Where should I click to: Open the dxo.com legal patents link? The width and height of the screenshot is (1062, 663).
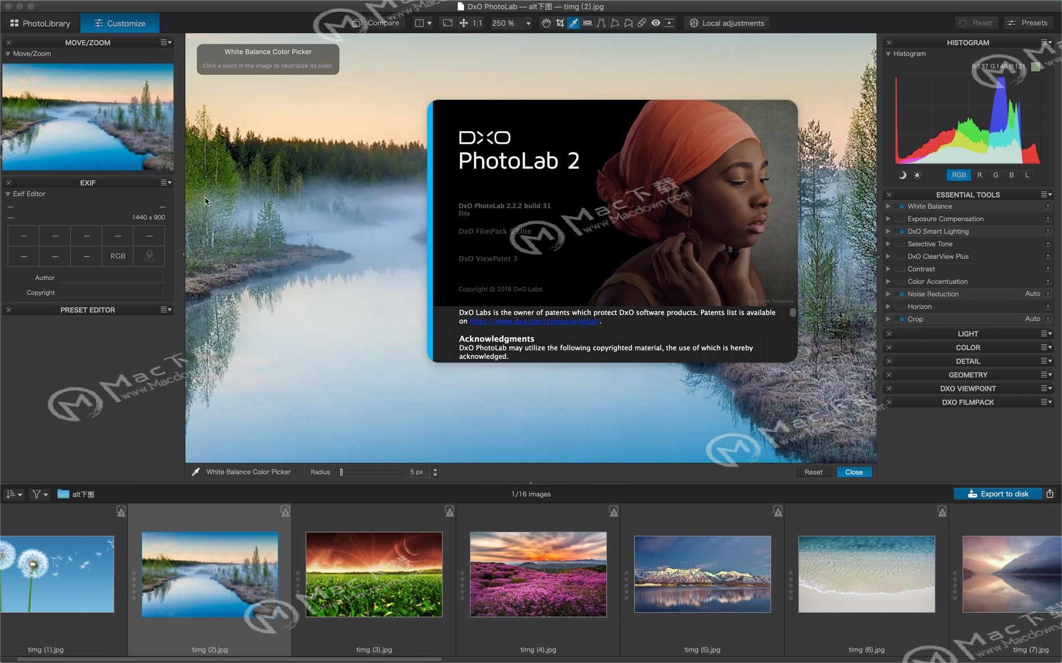tap(534, 322)
